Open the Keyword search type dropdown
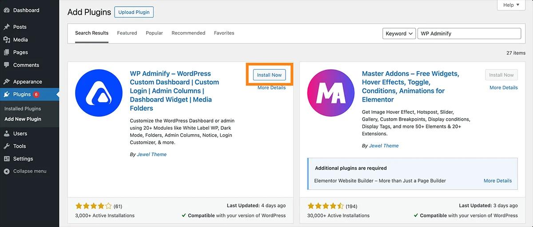 coord(399,33)
